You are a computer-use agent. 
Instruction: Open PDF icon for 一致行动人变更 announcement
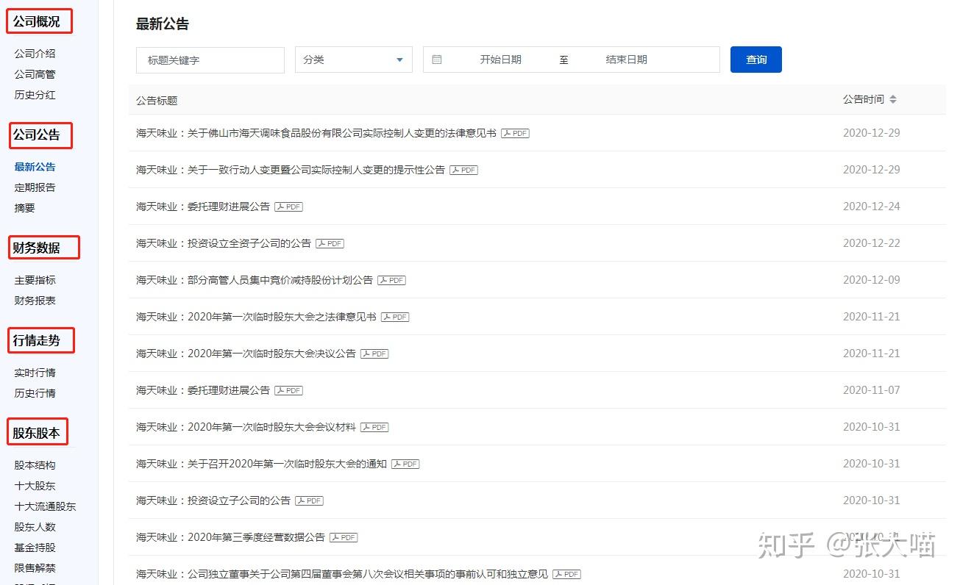pos(463,170)
